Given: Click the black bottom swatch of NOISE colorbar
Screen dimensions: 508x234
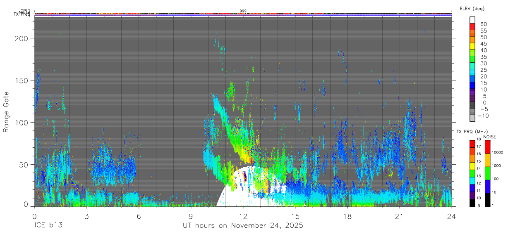Looking at the screenshot, I should click(x=487, y=200).
